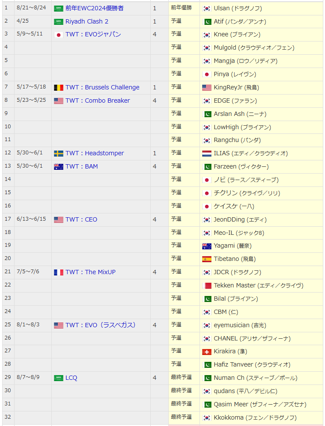Viewport: 325px width, 426px height.
Task: Select the player EDGE (ファラン)
Action: [235, 101]
